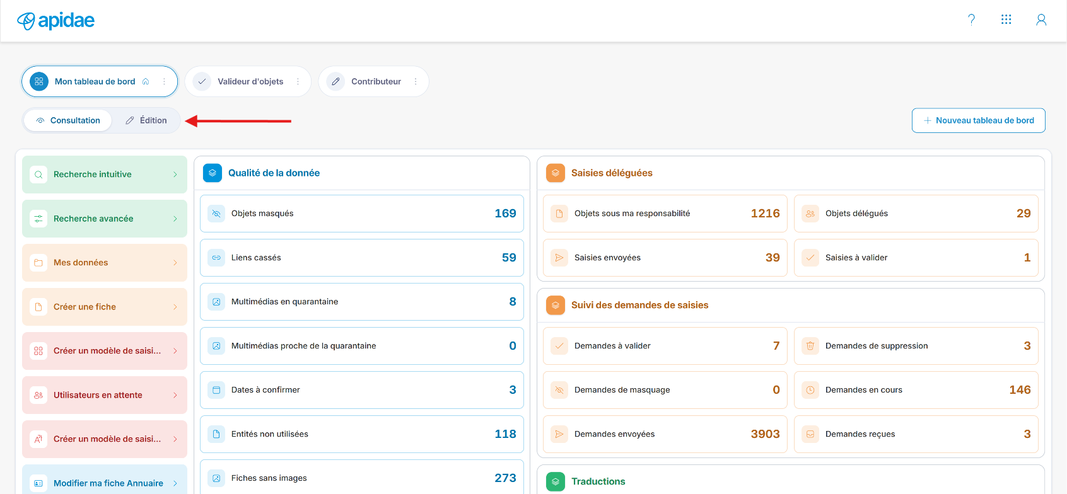Viewport: 1067px width, 494px height.
Task: Expand the Utilisateurs en attente chevron
Action: (175, 395)
